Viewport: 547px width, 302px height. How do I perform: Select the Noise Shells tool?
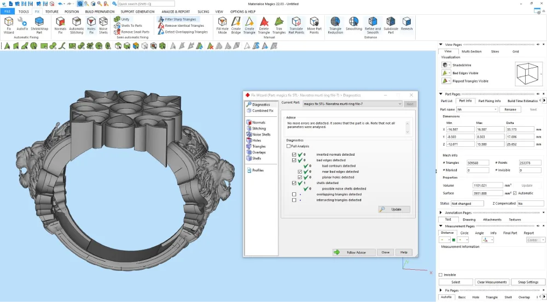coord(103,26)
